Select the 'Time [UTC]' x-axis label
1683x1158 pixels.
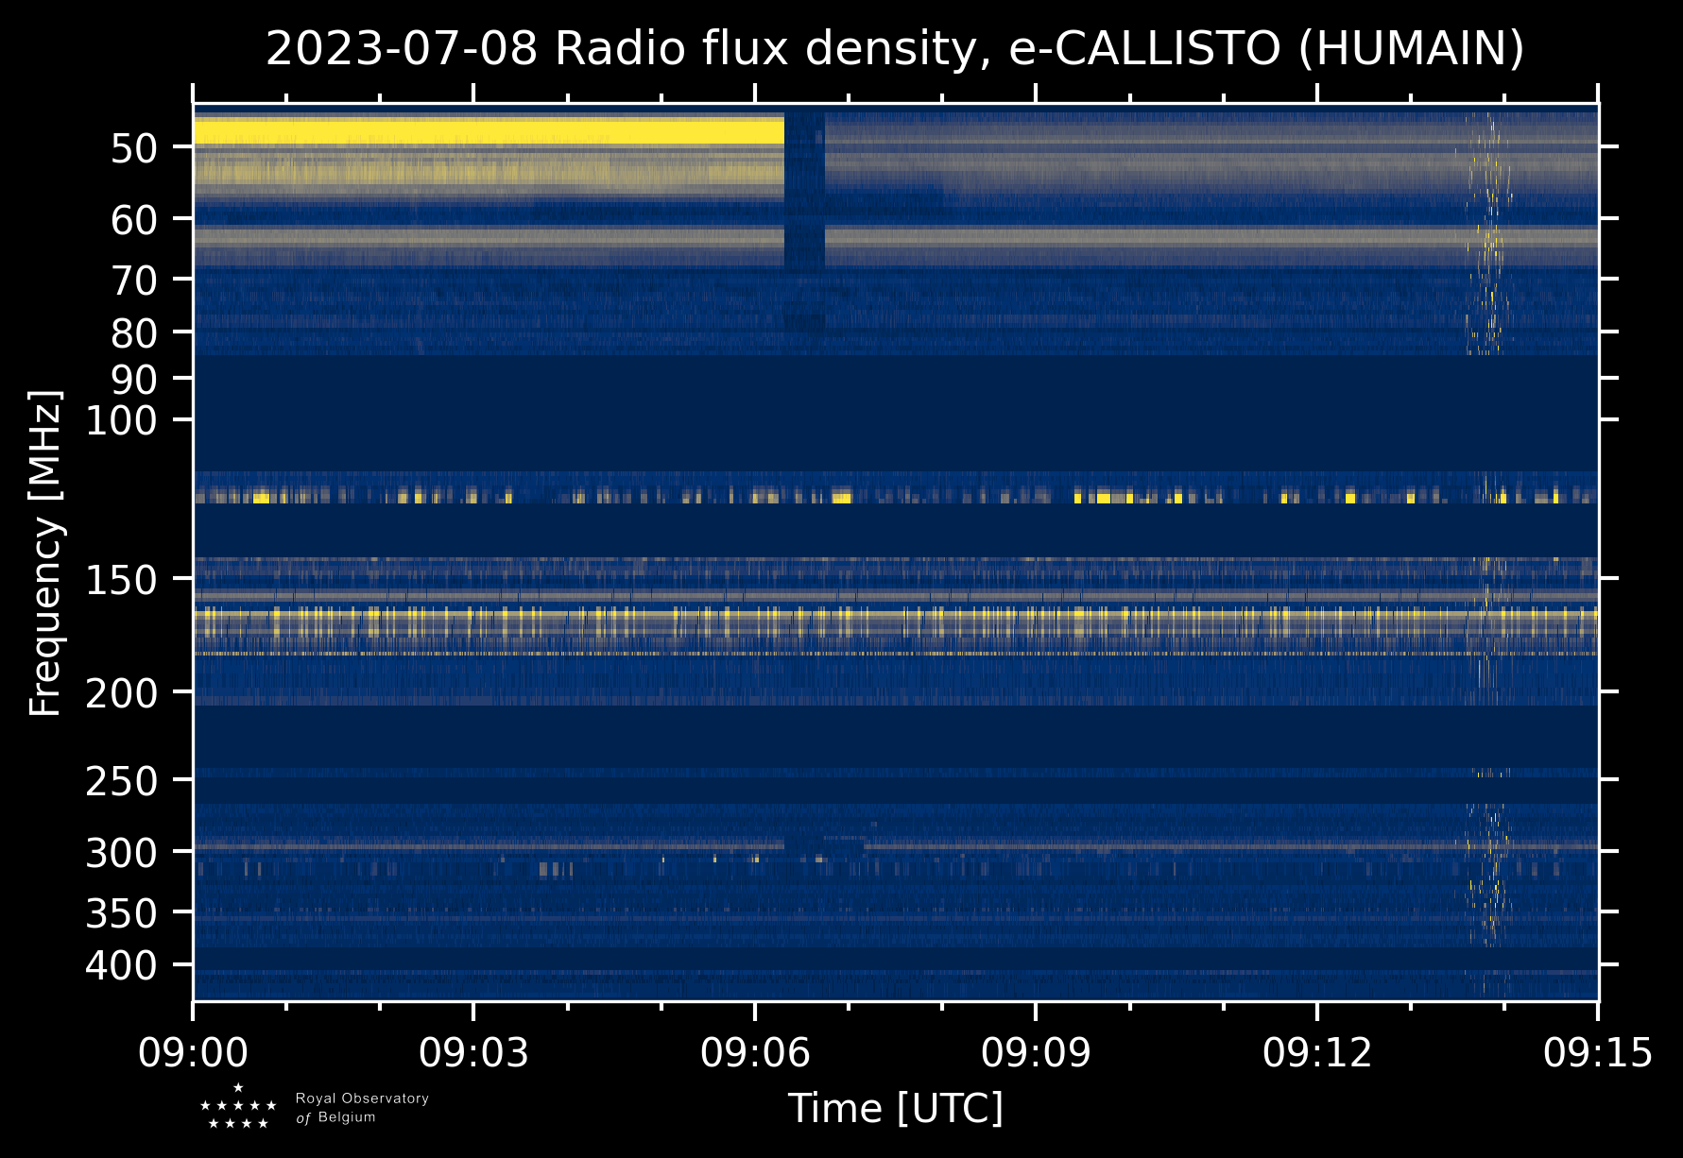pos(895,1108)
